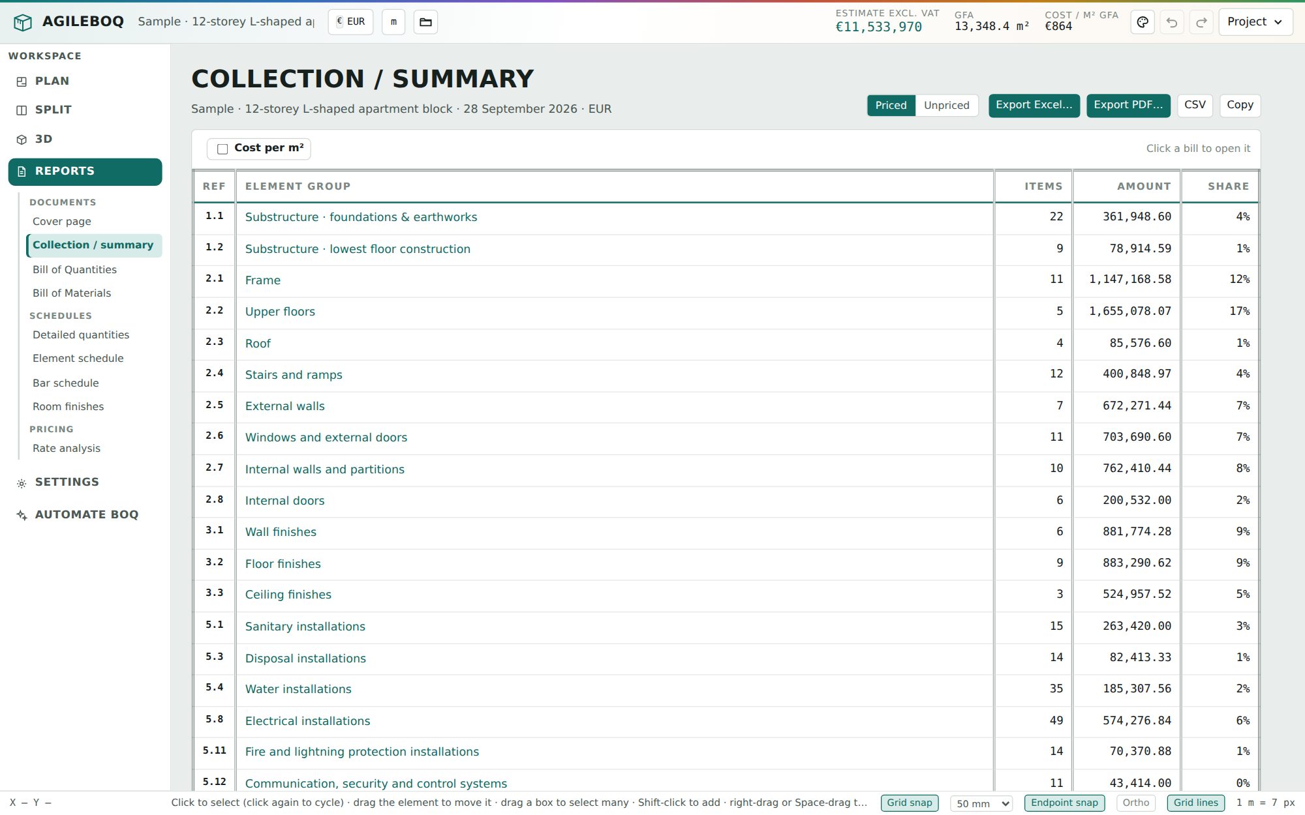Click the Export PDF button

1128,105
